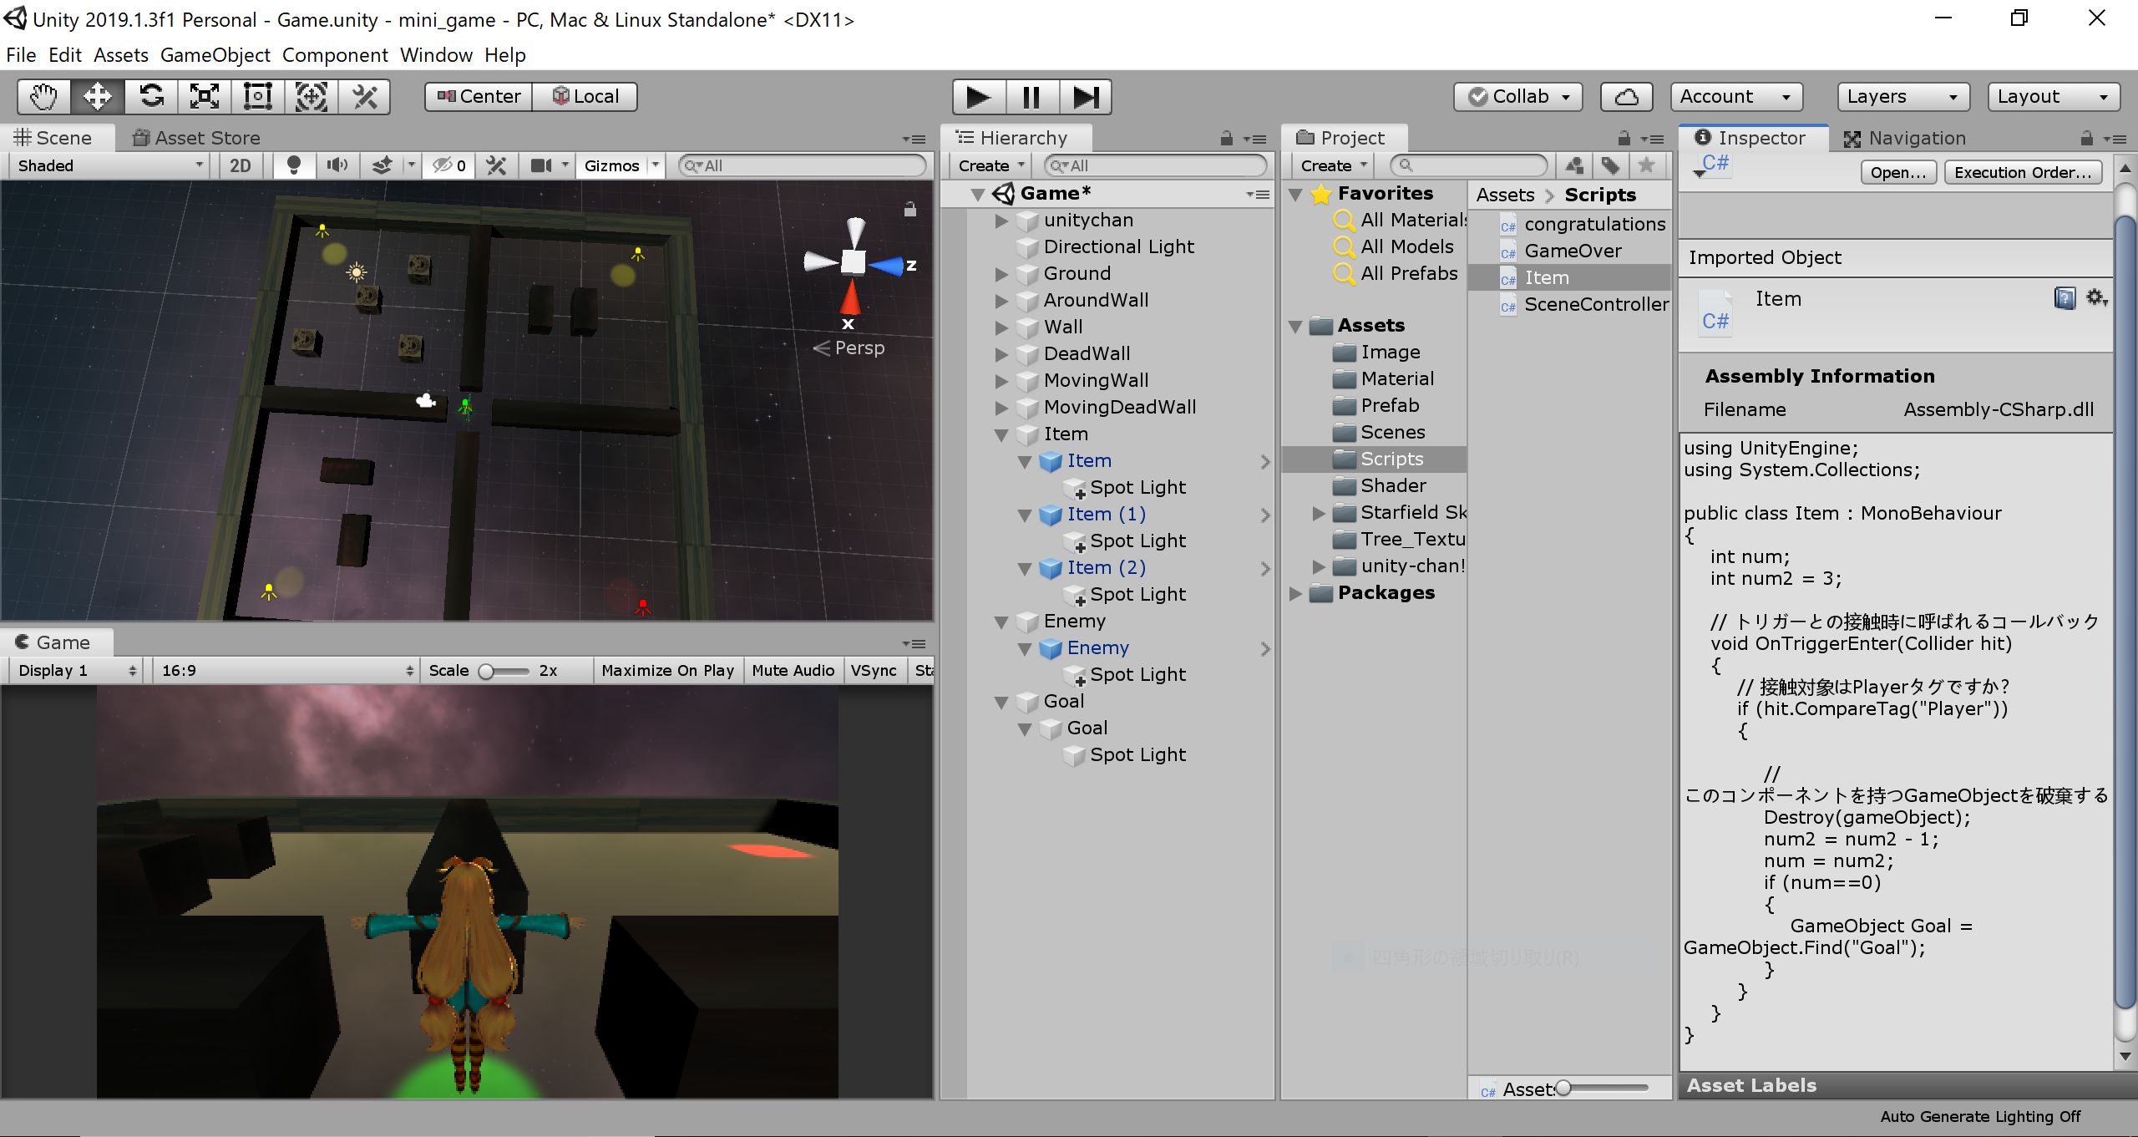Collapse the Item group in Hierarchy

(1001, 434)
